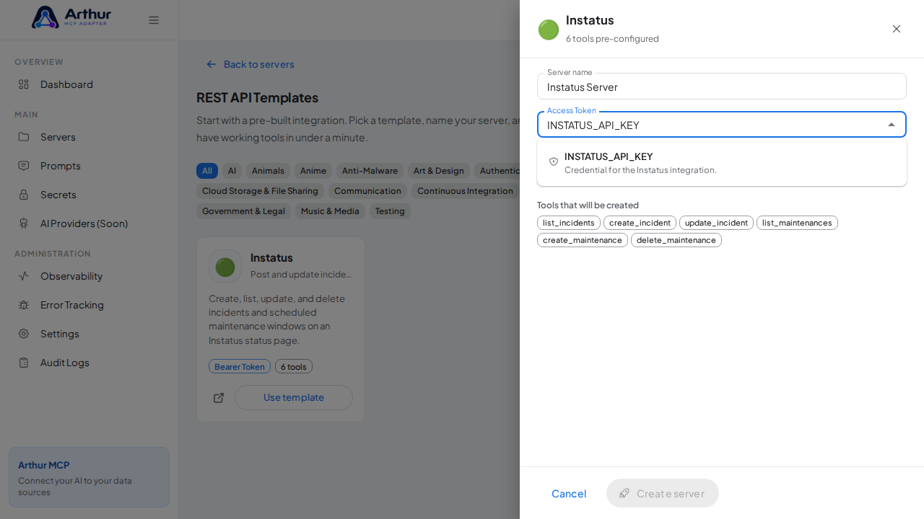Click the Audit Logs clipboard icon
Image resolution: width=924 pixels, height=519 pixels.
24,363
